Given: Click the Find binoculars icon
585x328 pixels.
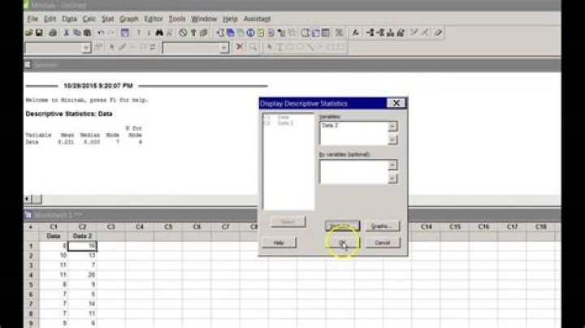Looking at the screenshot, I should 159,32.
